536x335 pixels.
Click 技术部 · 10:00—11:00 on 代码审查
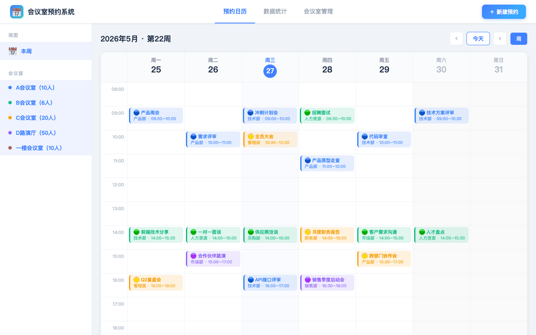(x=382, y=143)
